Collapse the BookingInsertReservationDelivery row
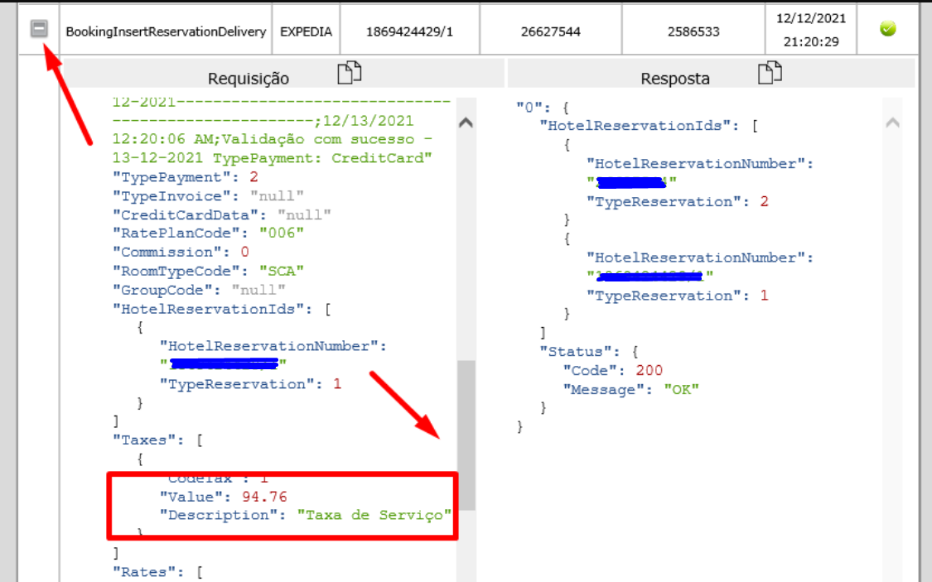The image size is (932, 582). tap(39, 28)
